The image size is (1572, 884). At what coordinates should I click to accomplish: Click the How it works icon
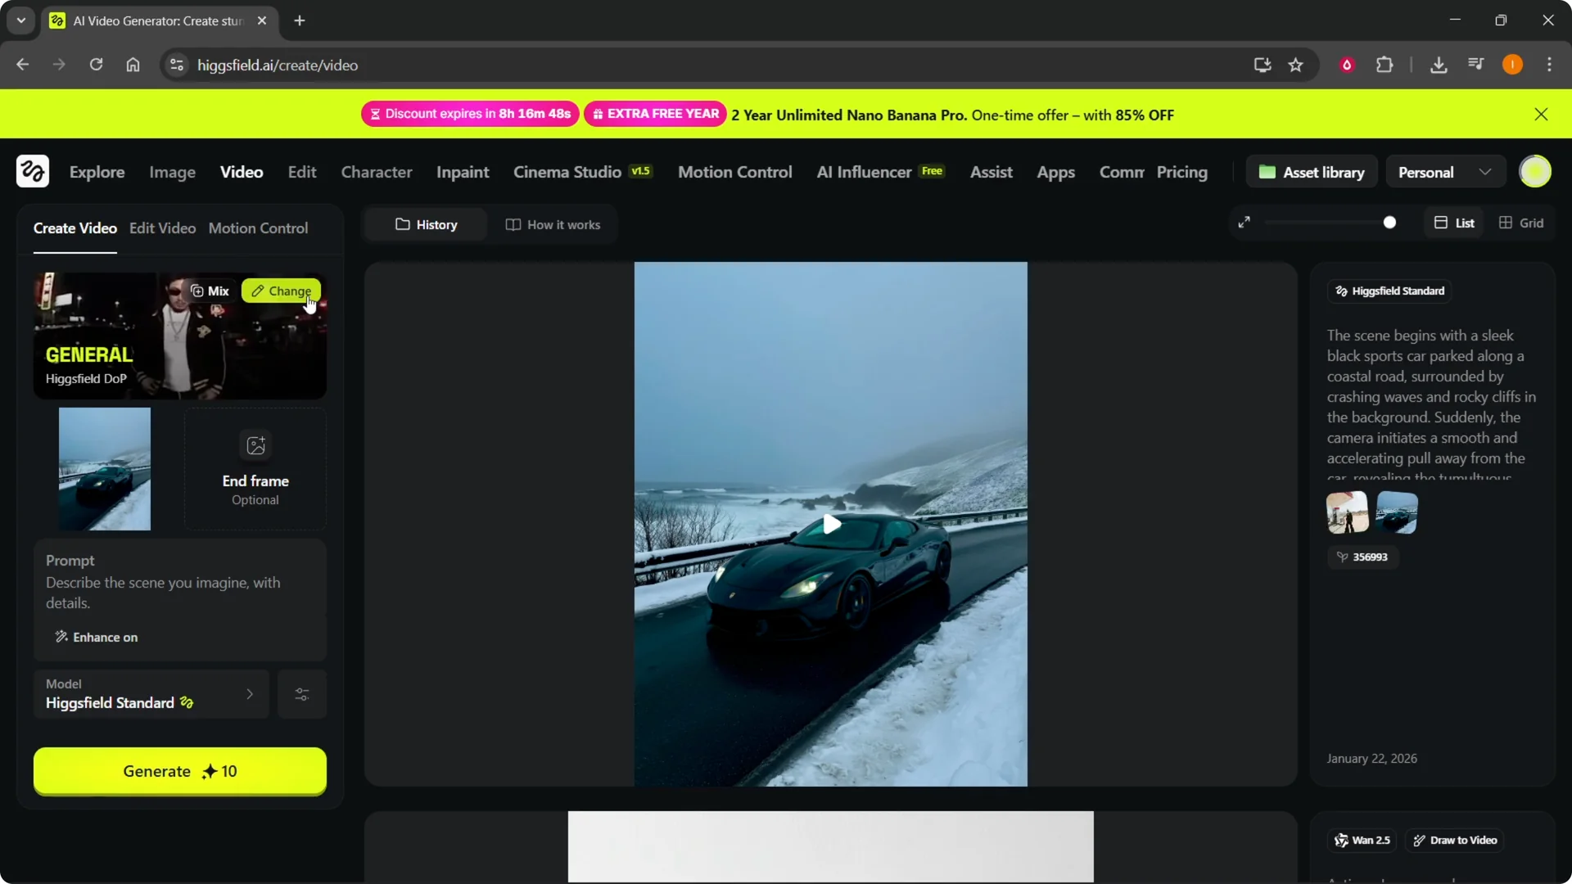point(513,224)
